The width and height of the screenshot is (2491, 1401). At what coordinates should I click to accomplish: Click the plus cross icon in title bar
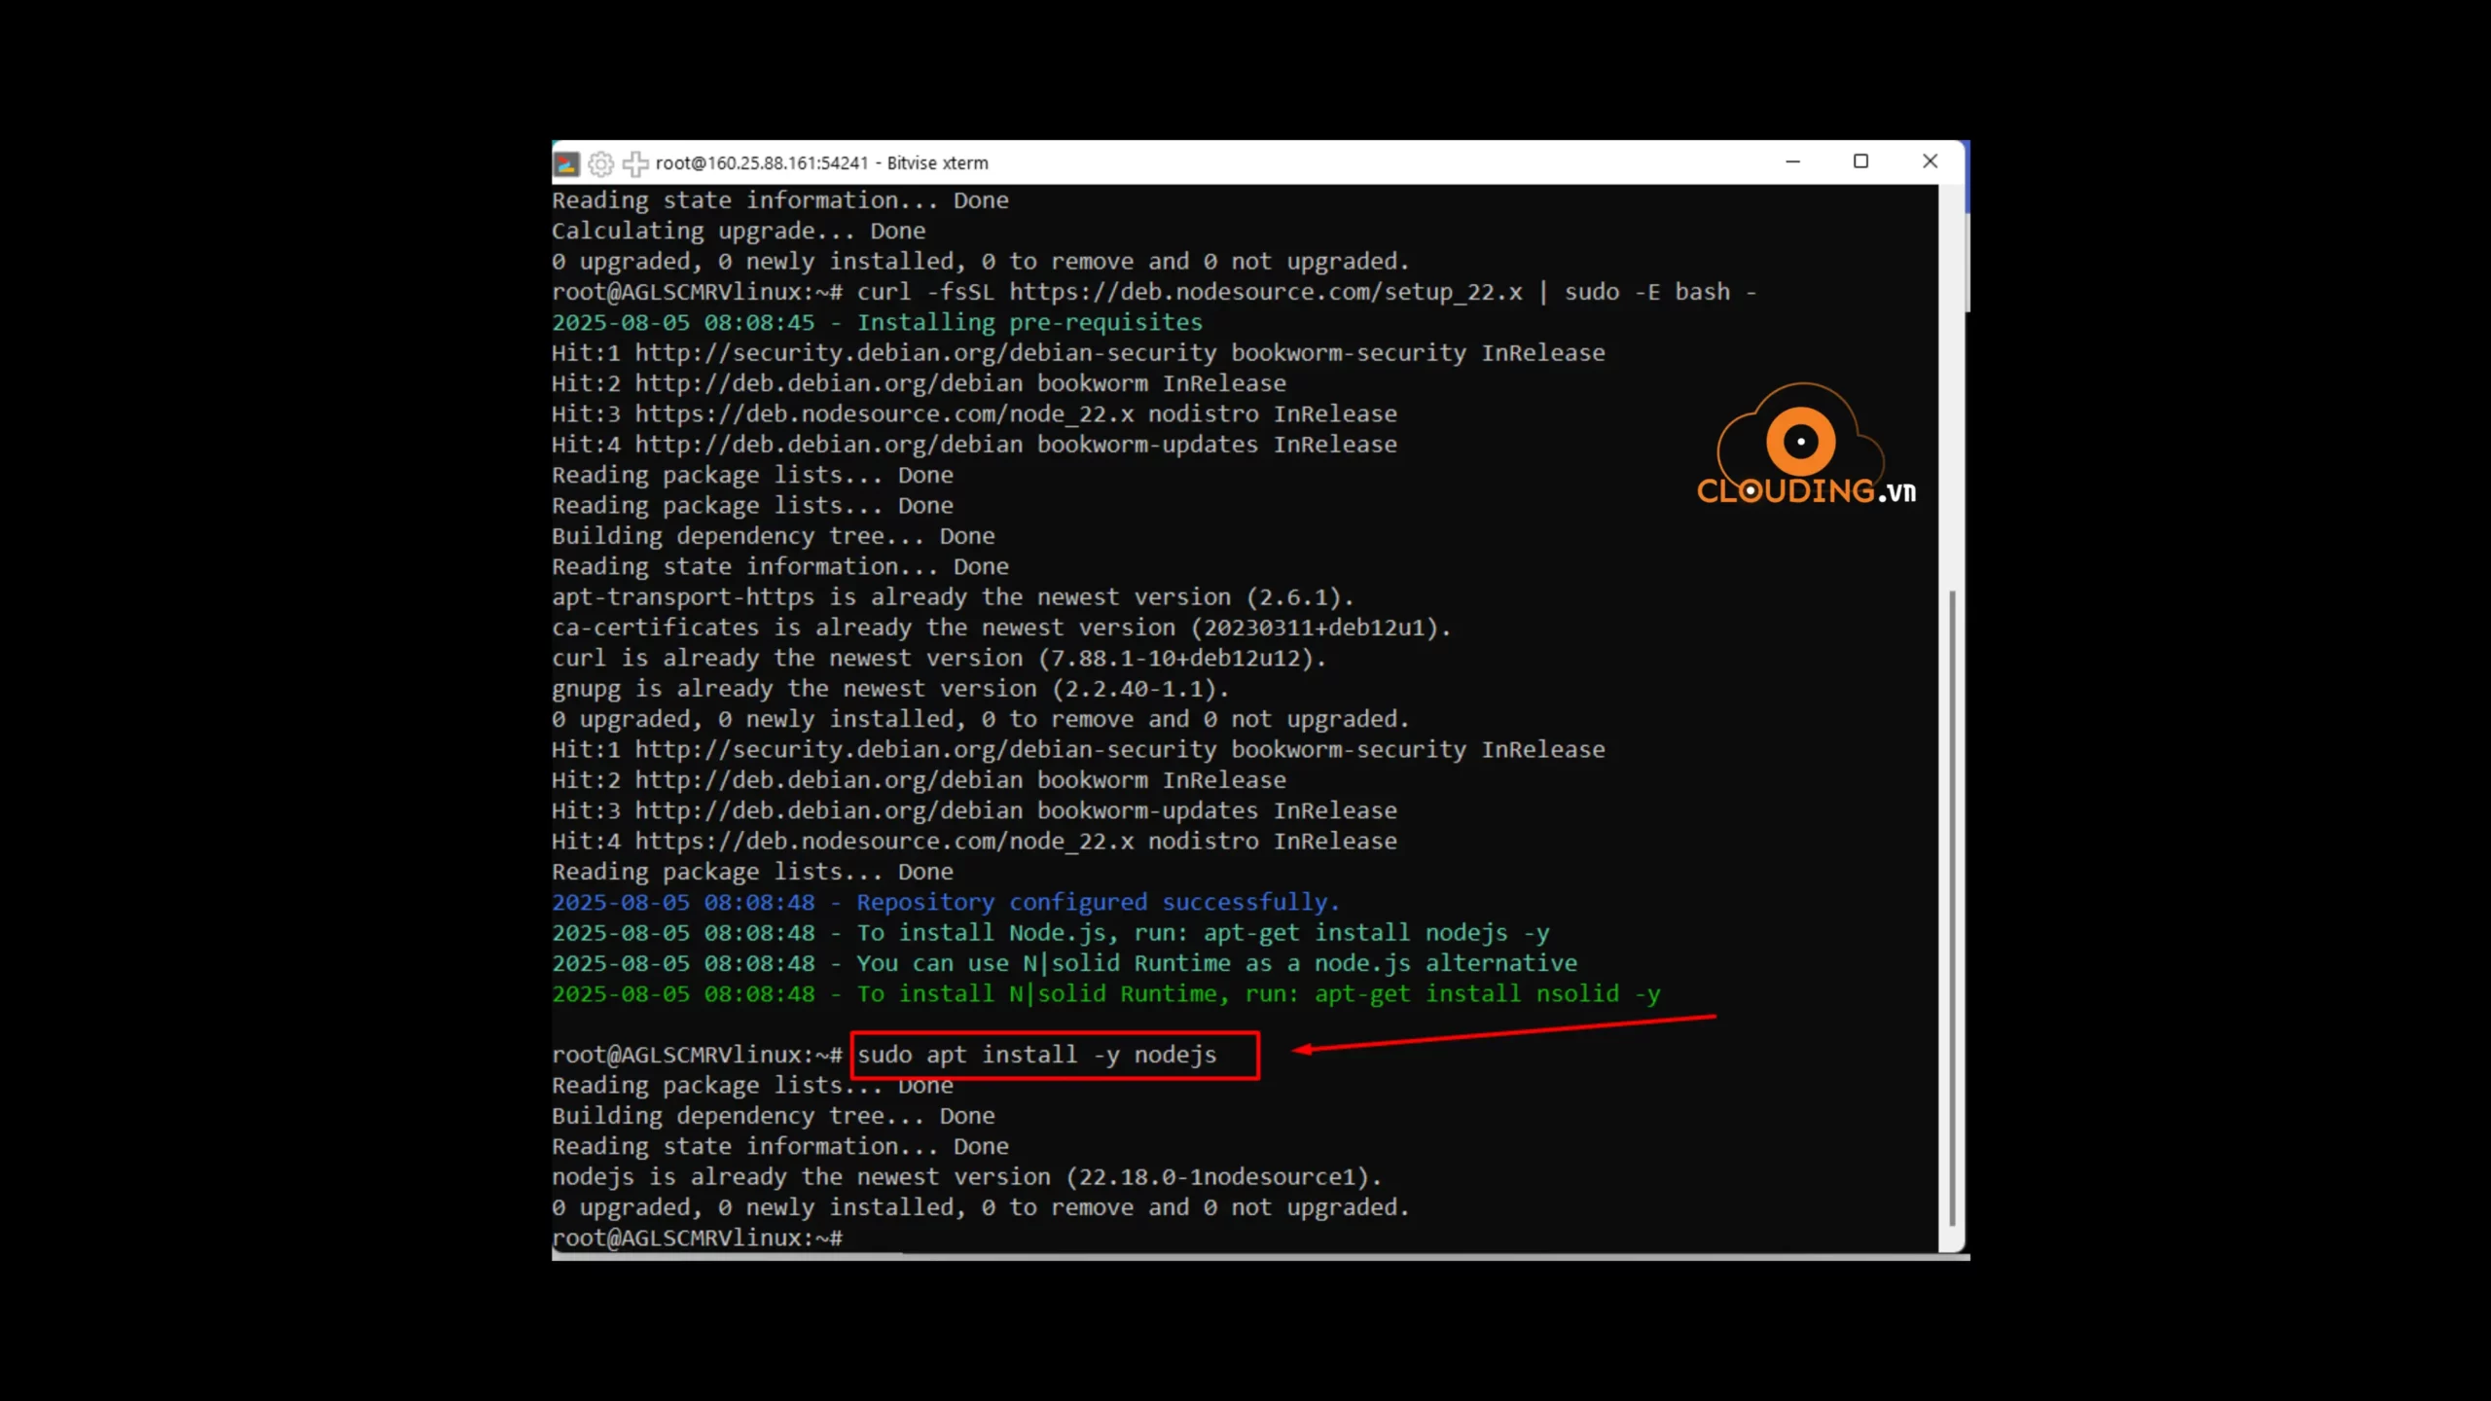pos(635,163)
